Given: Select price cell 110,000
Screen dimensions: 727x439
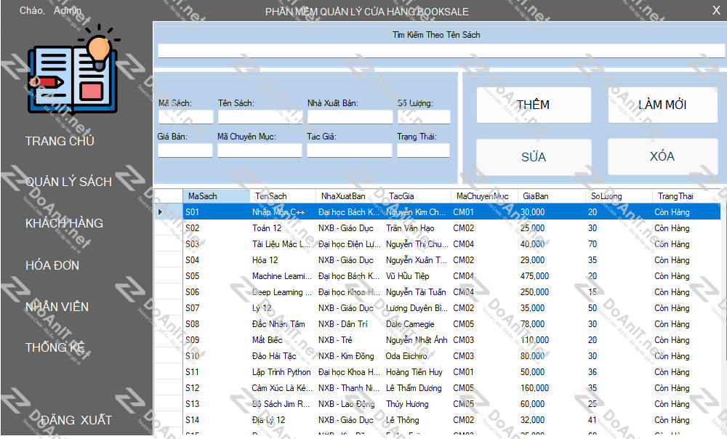Looking at the screenshot, I should 552,340.
